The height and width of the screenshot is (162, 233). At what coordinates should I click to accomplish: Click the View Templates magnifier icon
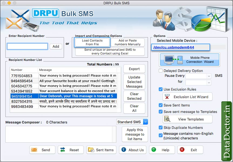pyautogui.click(x=167, y=119)
